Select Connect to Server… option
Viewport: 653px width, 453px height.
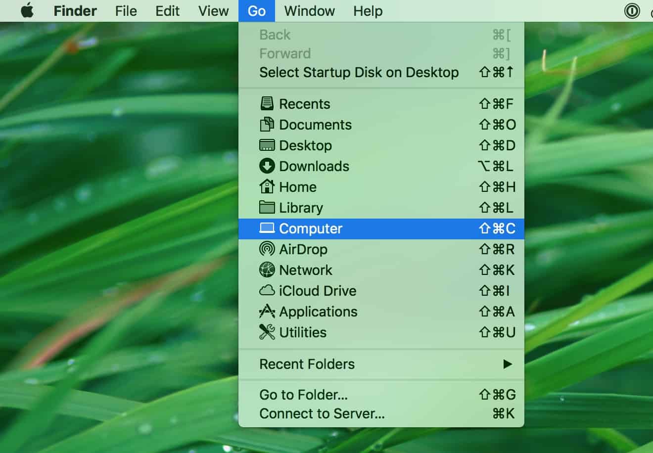click(322, 413)
